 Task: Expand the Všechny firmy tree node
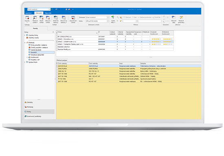pyautogui.click(x=25, y=35)
